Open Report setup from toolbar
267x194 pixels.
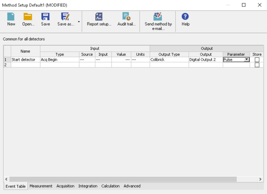coord(99,19)
